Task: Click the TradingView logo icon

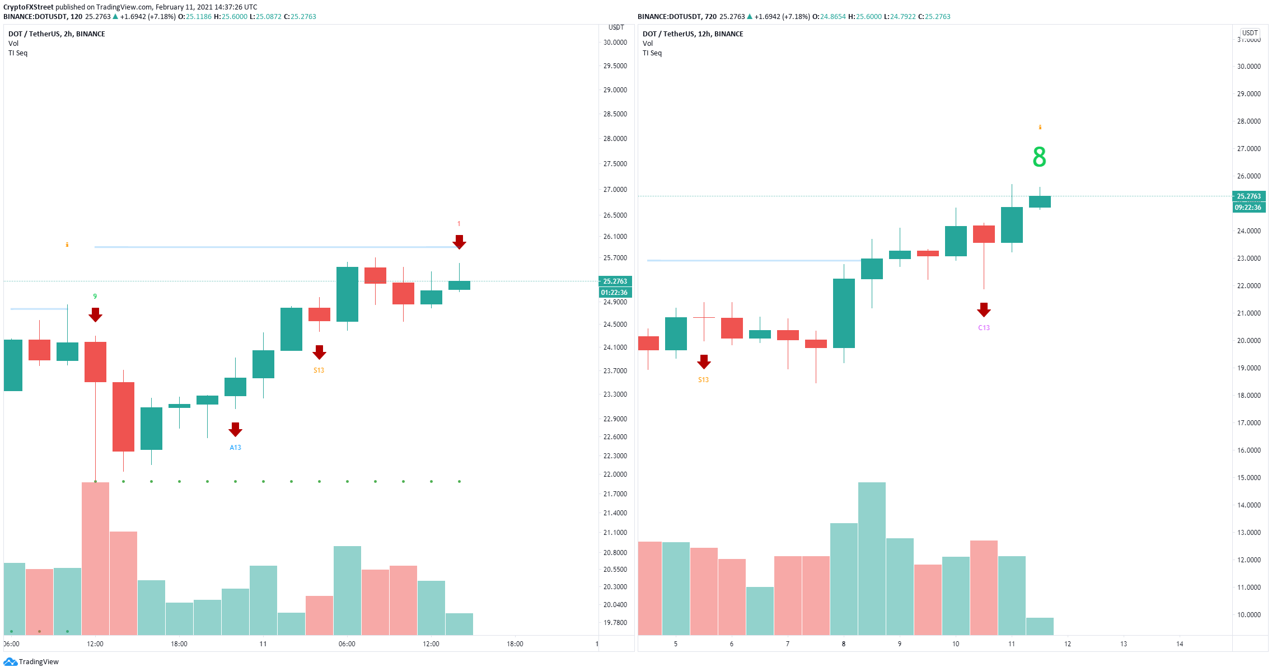Action: click(x=10, y=662)
